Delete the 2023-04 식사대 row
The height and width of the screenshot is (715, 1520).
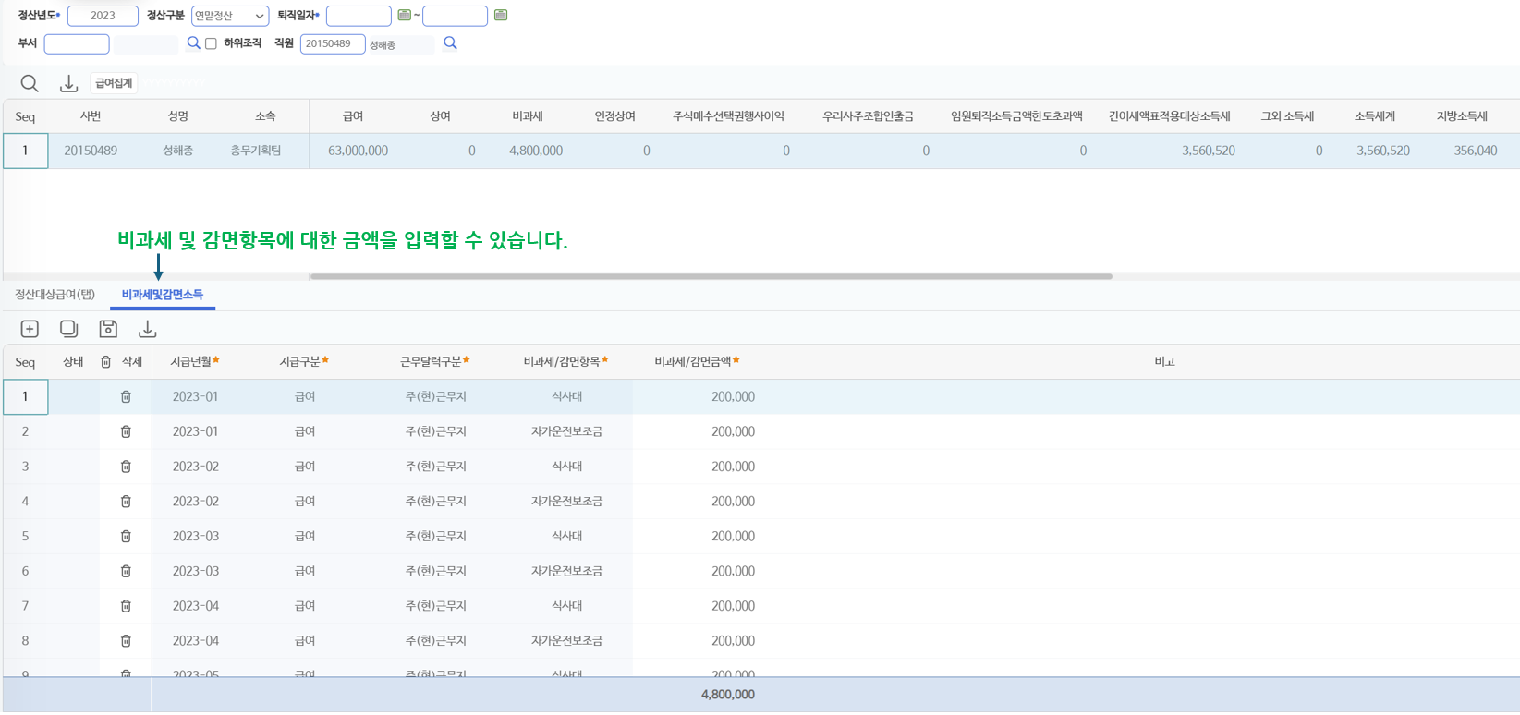click(x=126, y=606)
